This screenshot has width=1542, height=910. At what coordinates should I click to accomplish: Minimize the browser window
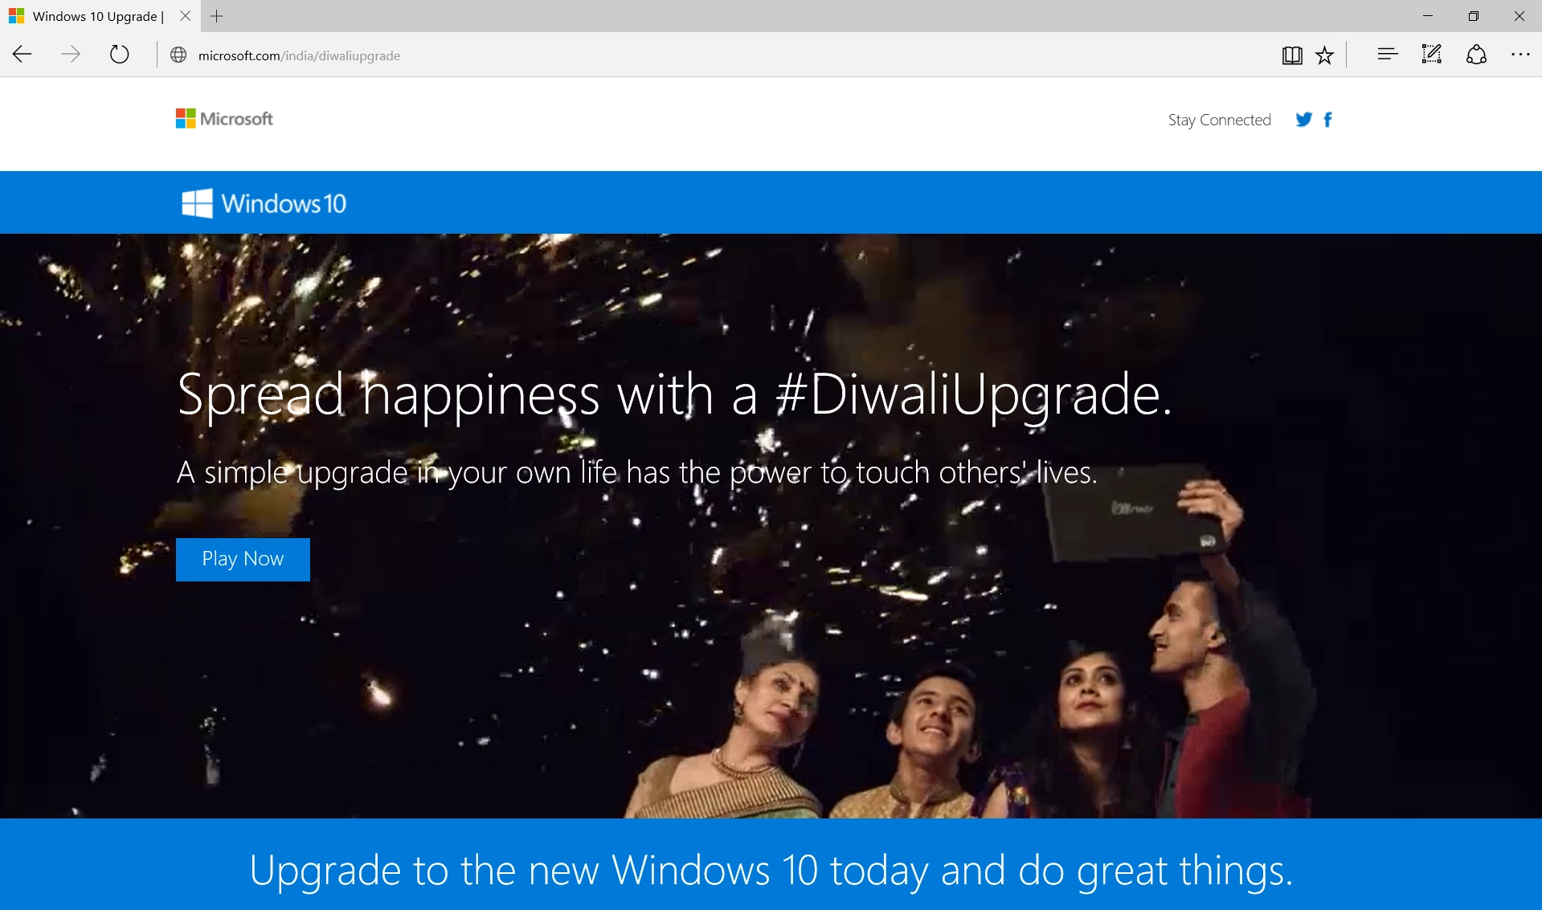pos(1428,16)
